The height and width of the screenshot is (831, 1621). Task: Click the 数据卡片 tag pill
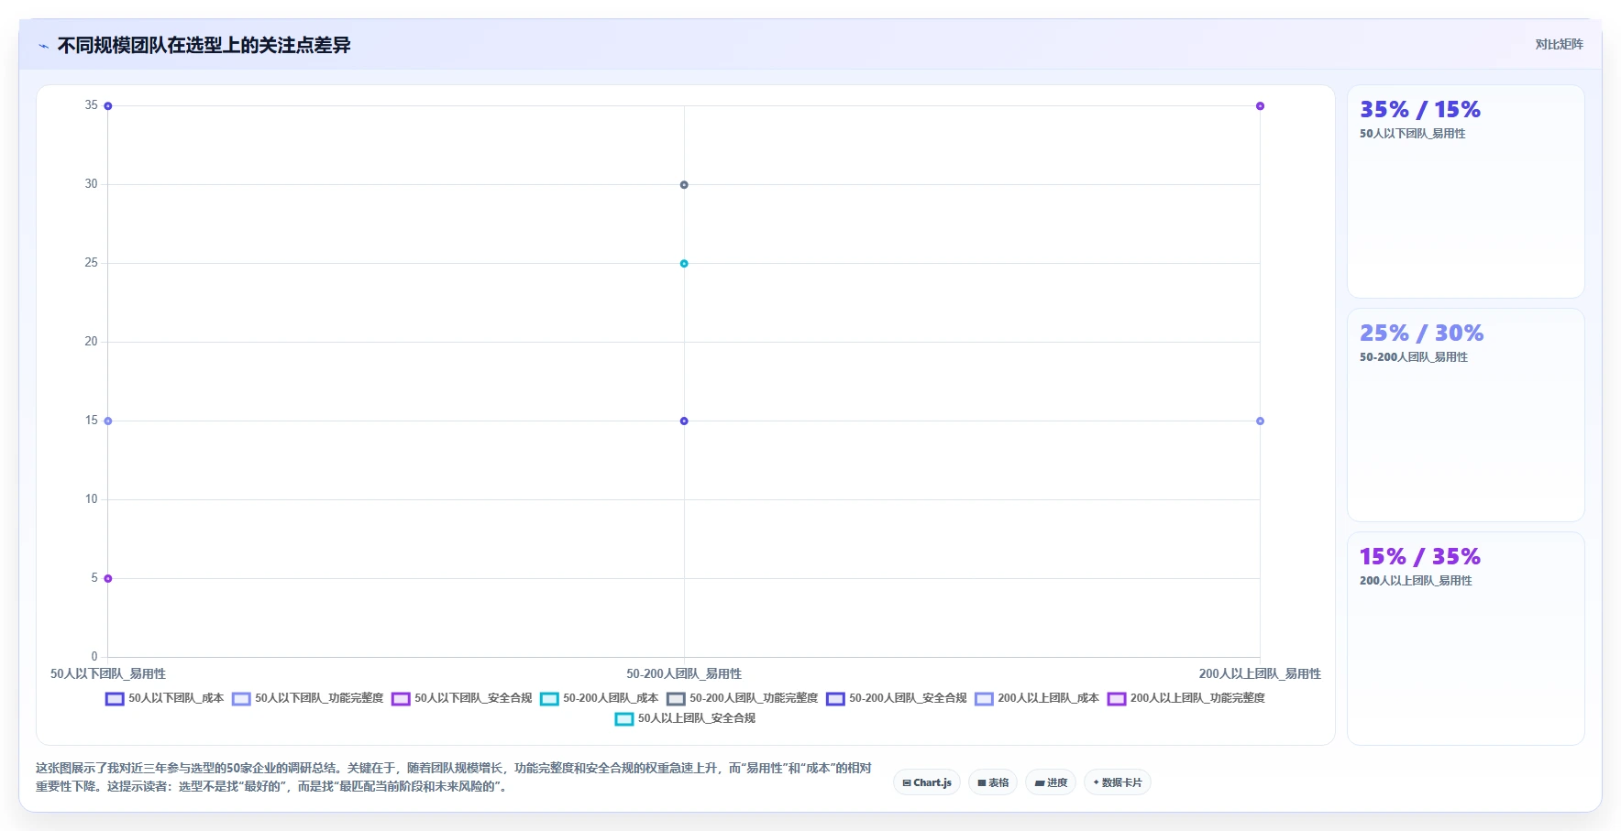tap(1118, 782)
